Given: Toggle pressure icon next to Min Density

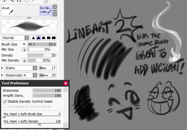Looking at the screenshot, I should 24,61.
